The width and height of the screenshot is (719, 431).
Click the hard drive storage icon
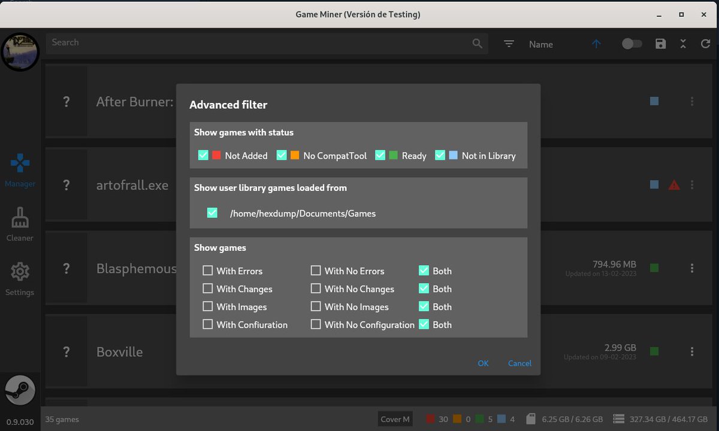620,419
